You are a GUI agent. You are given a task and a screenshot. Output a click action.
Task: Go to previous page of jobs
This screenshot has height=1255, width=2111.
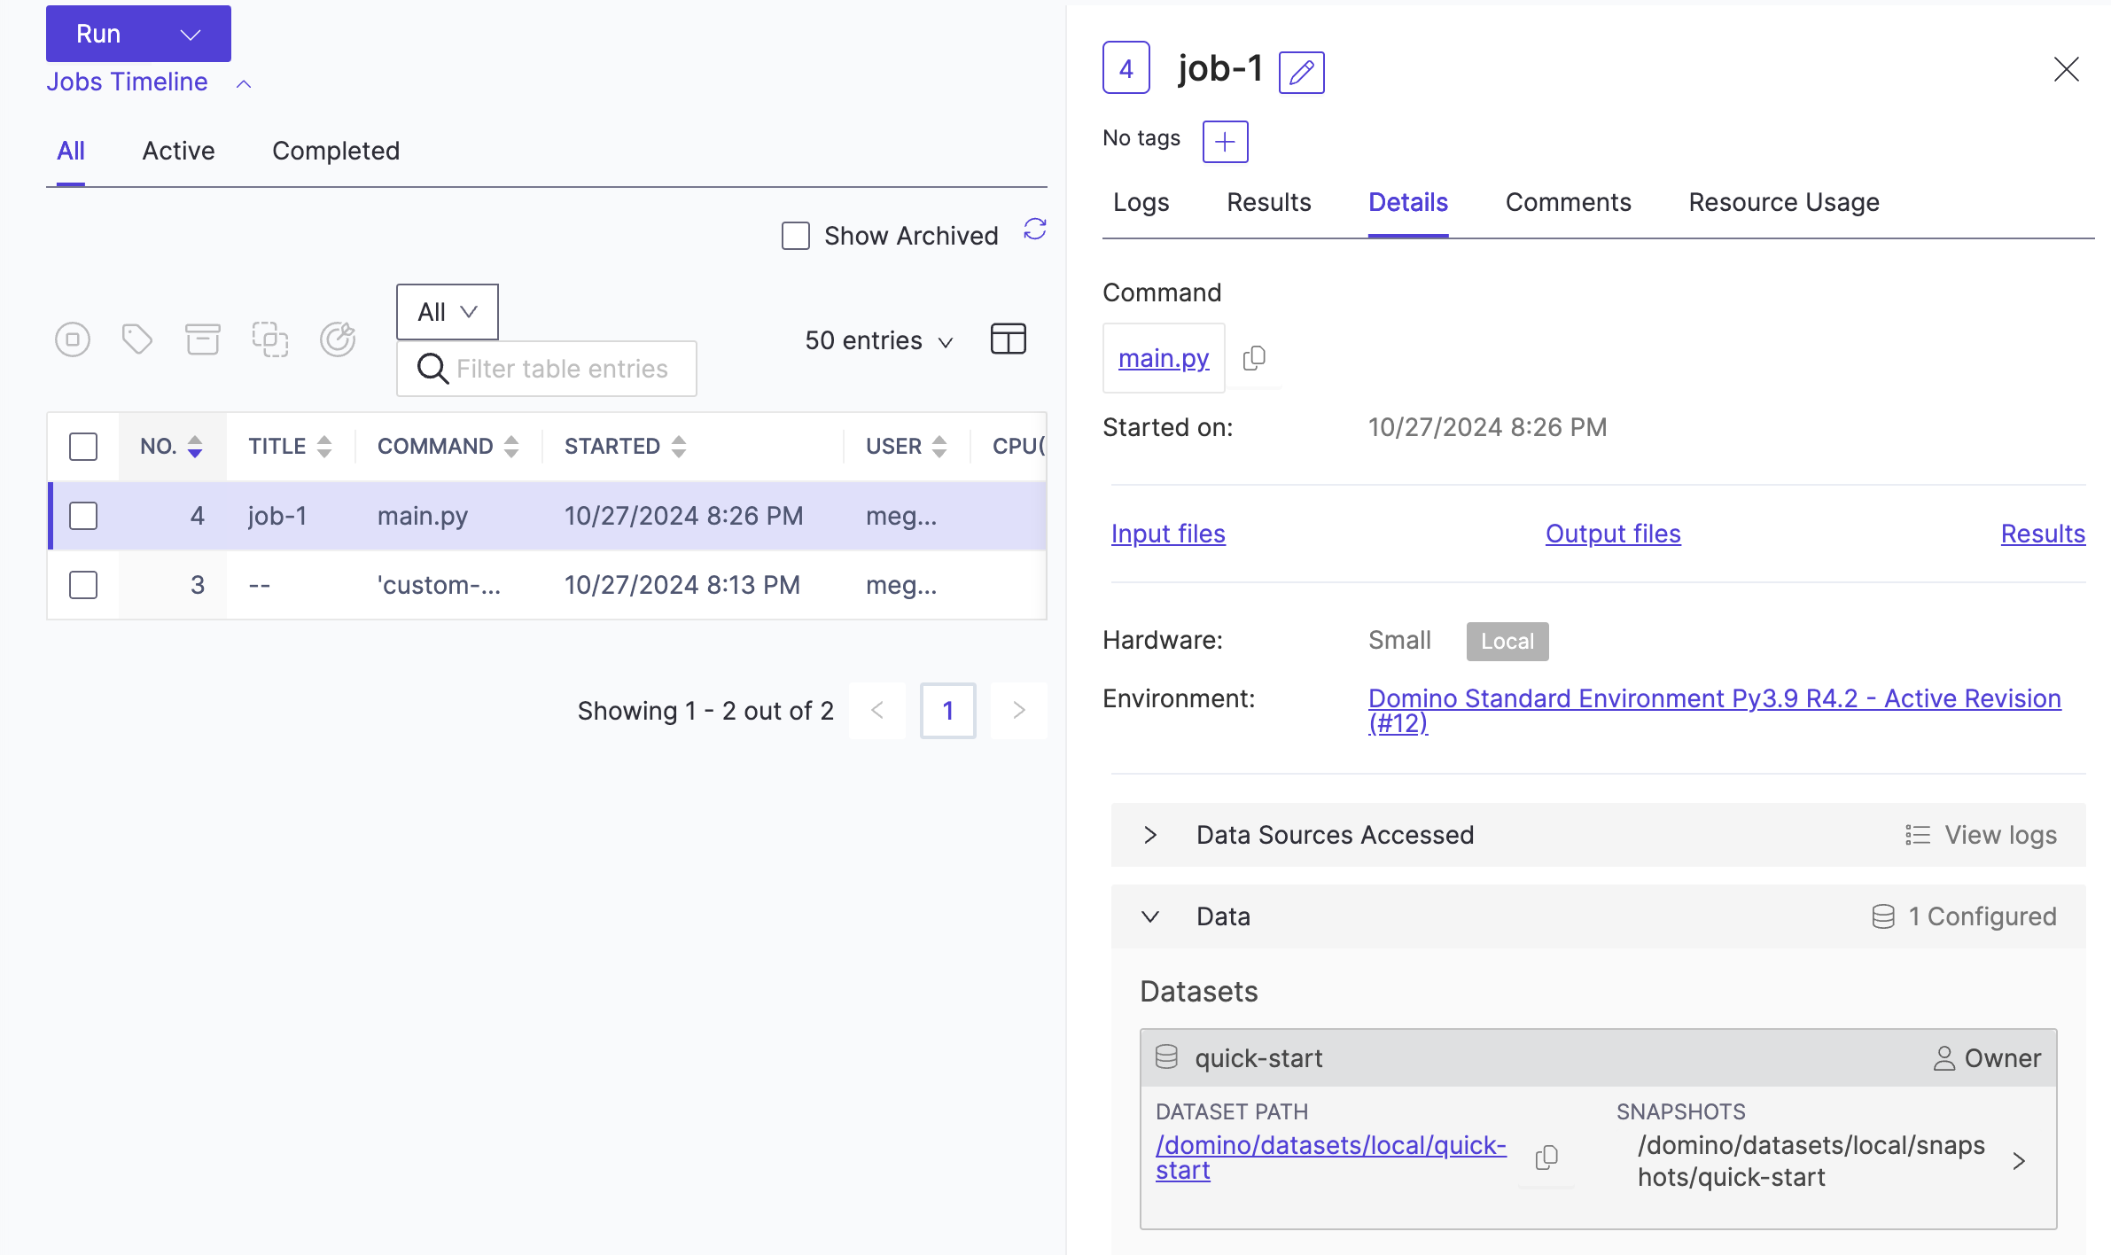tap(877, 710)
